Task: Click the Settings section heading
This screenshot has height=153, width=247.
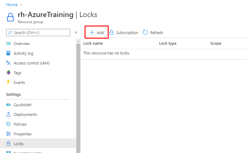Action: click(13, 95)
